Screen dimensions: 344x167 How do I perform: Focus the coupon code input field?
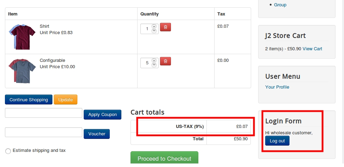(x=44, y=113)
